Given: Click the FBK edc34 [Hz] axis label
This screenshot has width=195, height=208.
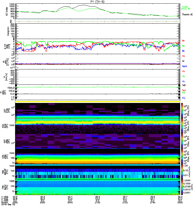Looking at the screenshot, I should click(x=4, y=172).
